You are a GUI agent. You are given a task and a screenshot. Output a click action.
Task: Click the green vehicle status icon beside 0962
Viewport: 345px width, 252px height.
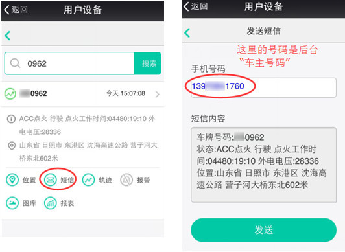10,94
